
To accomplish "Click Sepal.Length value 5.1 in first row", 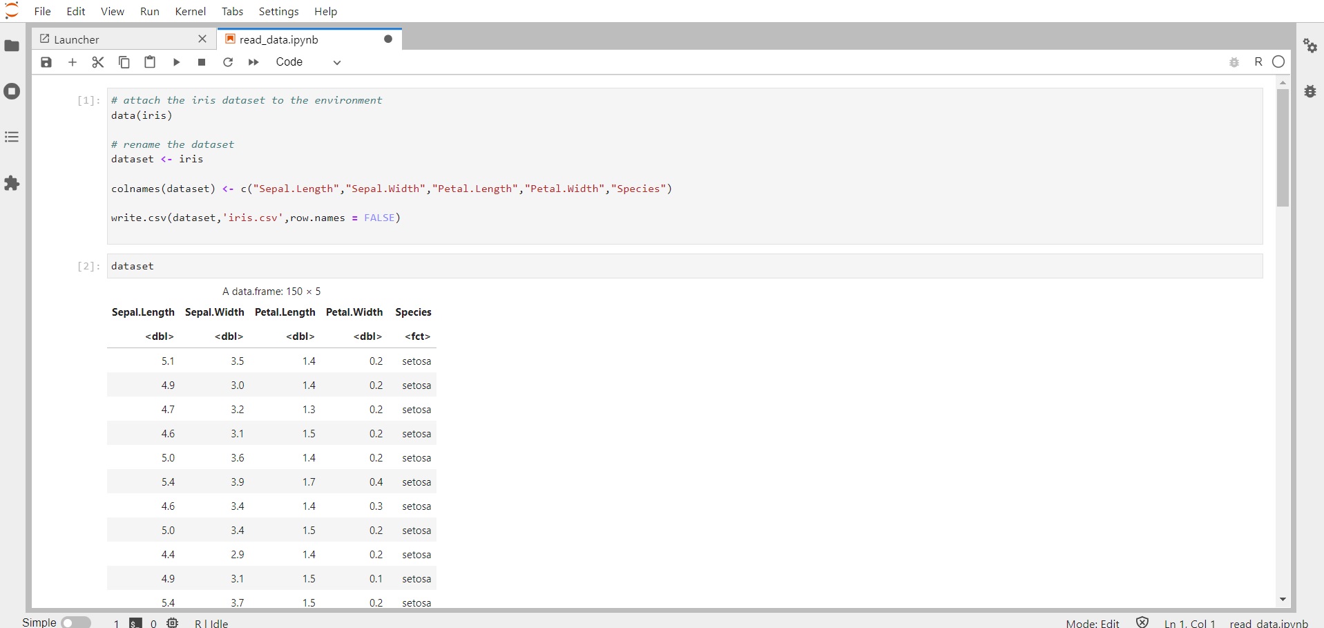I will click(x=168, y=361).
